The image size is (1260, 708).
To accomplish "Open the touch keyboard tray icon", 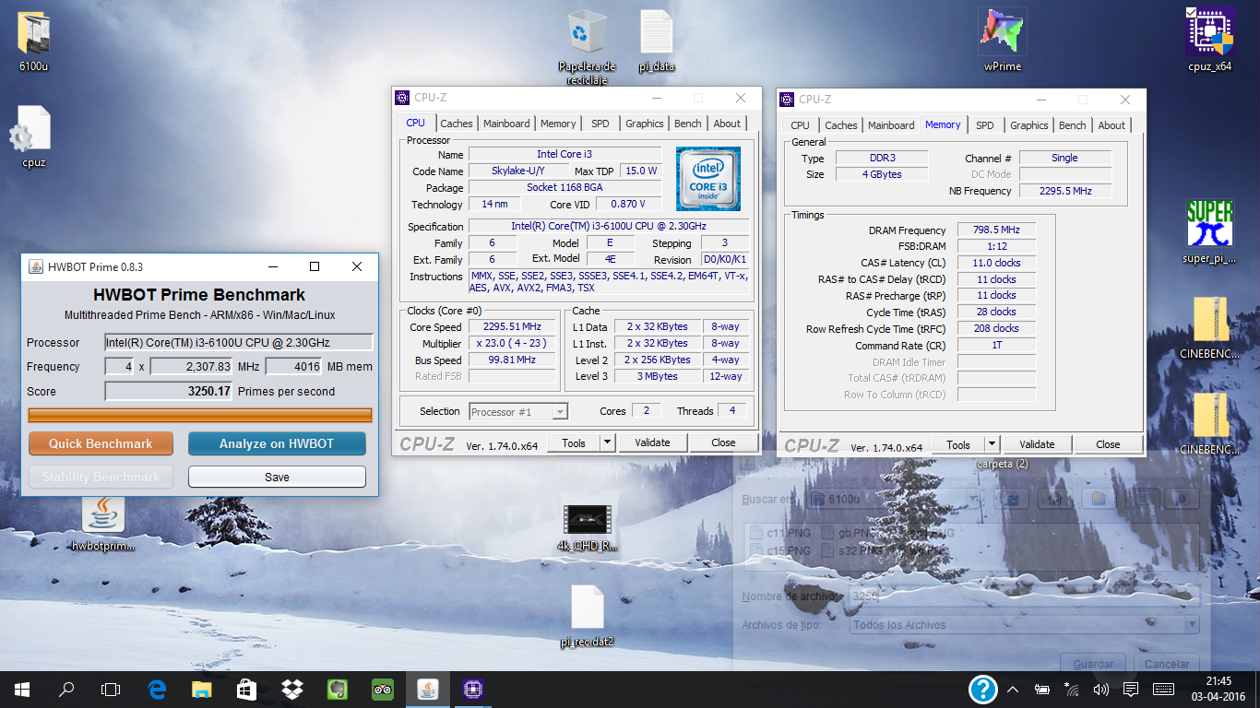I will click(1163, 689).
